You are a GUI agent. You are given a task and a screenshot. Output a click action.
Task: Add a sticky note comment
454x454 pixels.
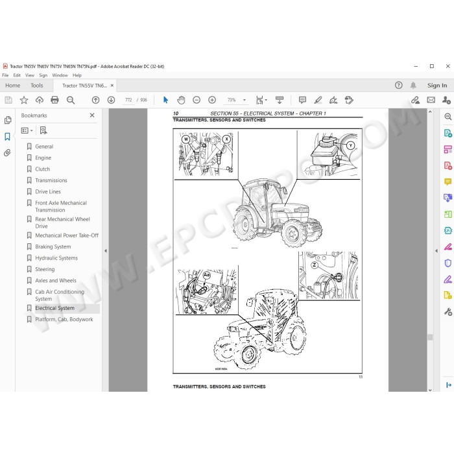(303, 100)
